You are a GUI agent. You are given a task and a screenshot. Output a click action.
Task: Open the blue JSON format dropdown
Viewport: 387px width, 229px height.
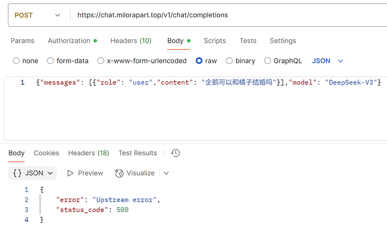click(x=328, y=61)
